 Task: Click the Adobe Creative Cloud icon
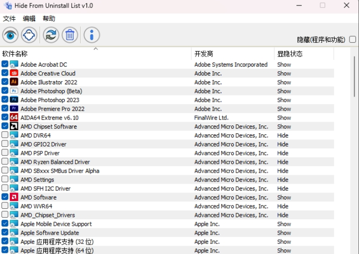[14, 73]
